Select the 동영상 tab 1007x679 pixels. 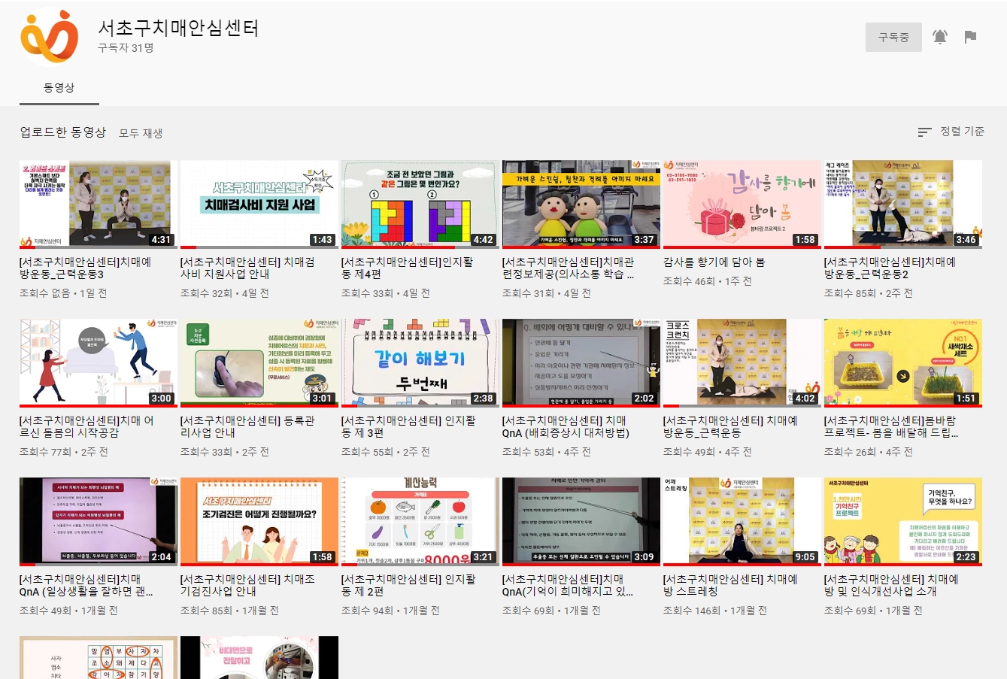(x=59, y=88)
